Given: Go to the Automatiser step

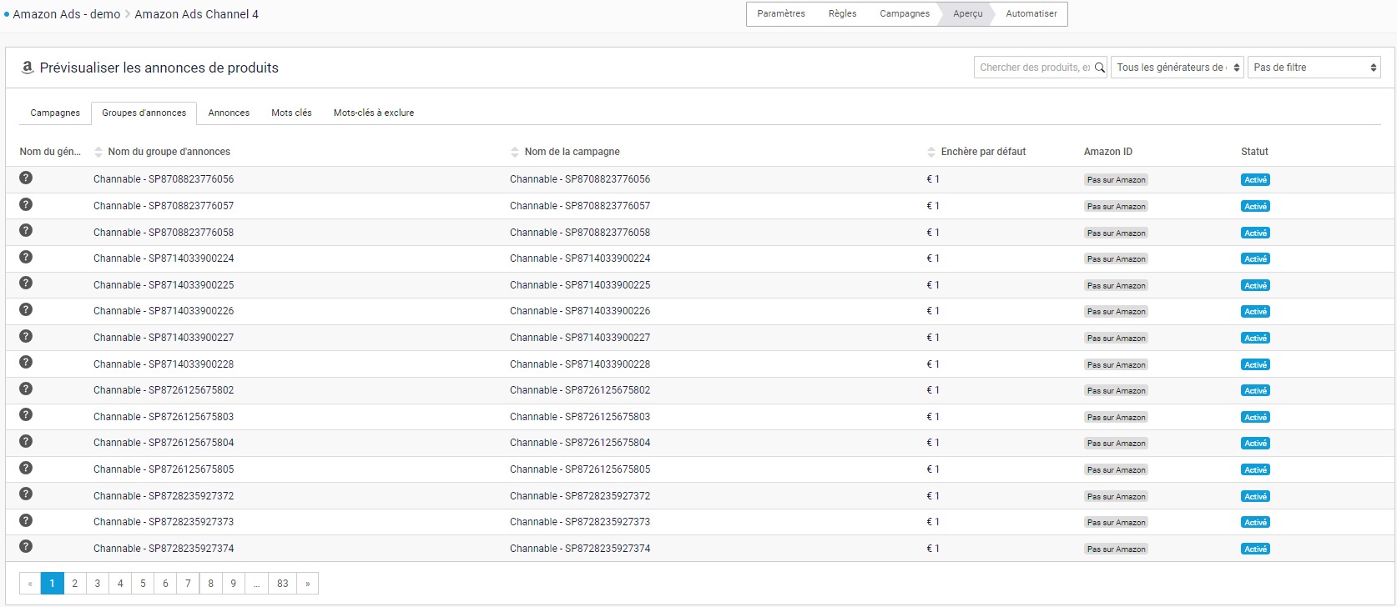Looking at the screenshot, I should coord(1031,13).
